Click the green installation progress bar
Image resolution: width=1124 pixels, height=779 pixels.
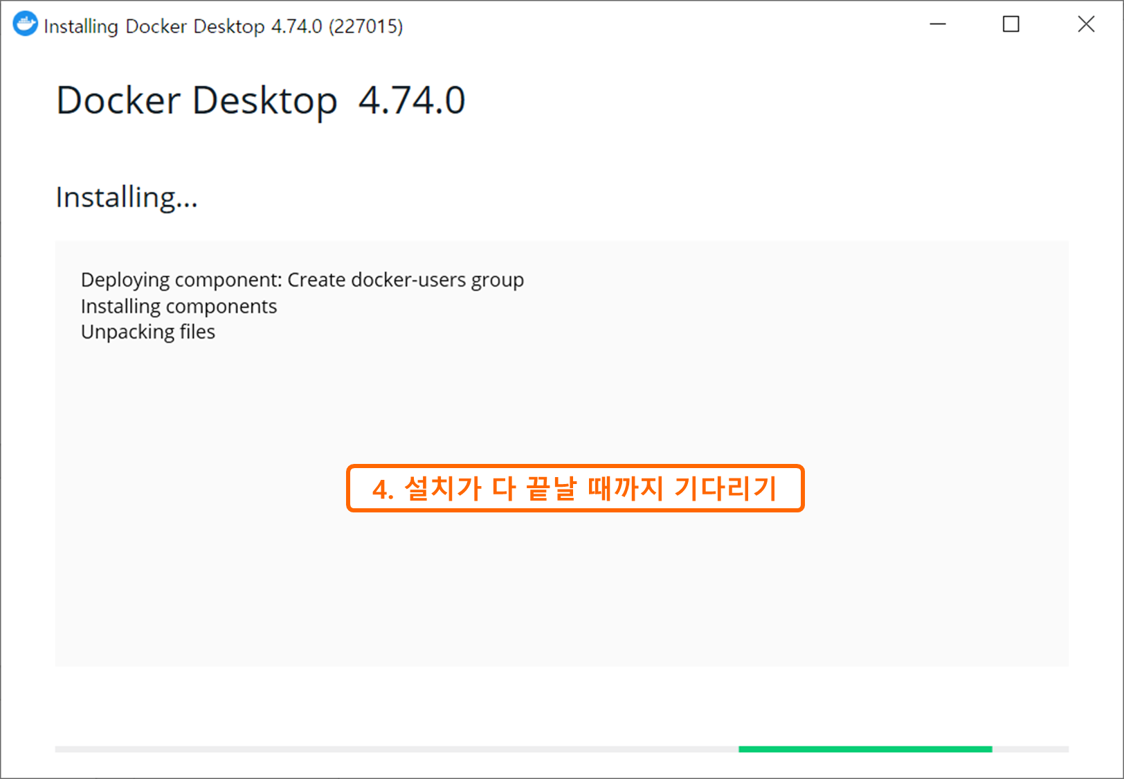click(865, 749)
